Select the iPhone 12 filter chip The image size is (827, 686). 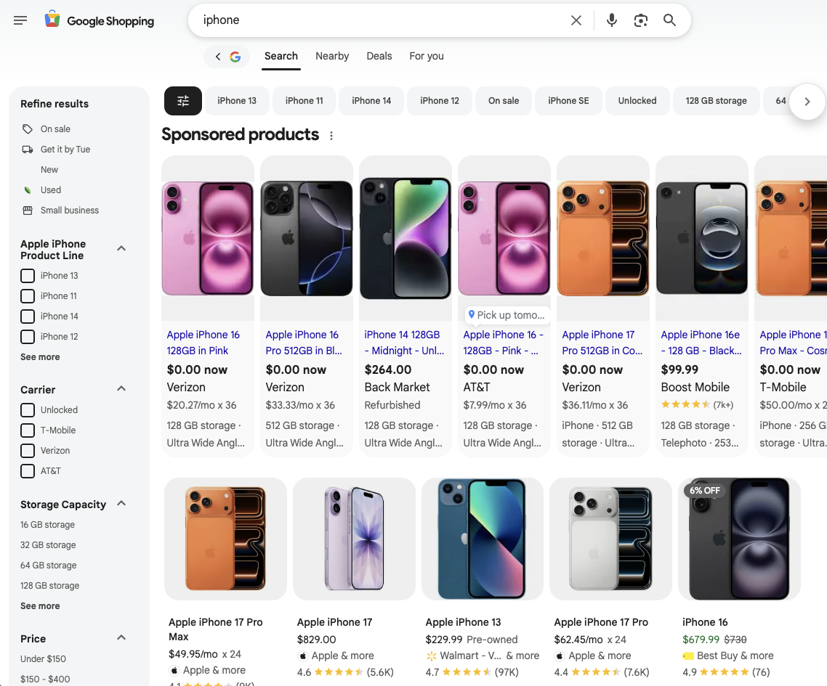[440, 101]
